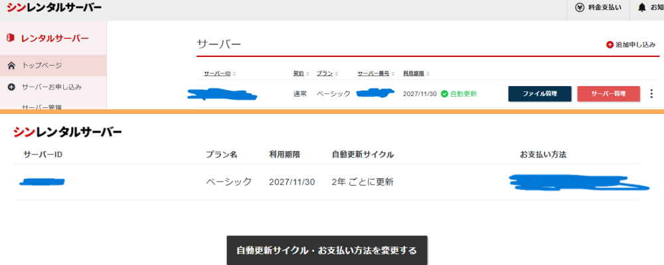Click the お支払い方法 column header
664x265 pixels.
543,154
